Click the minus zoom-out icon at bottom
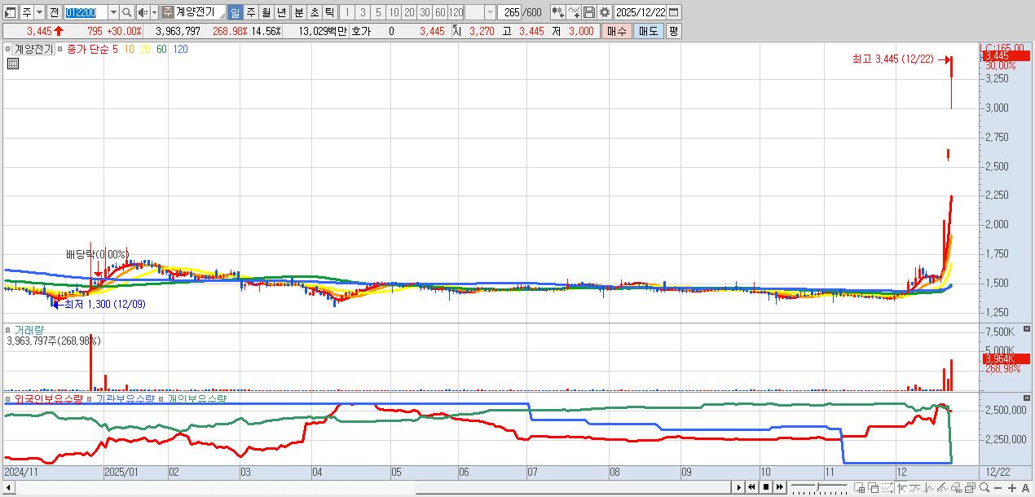The height and width of the screenshot is (497, 1035). [998, 487]
